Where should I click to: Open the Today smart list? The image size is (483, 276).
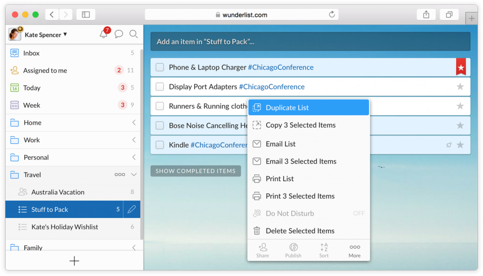pos(73,88)
